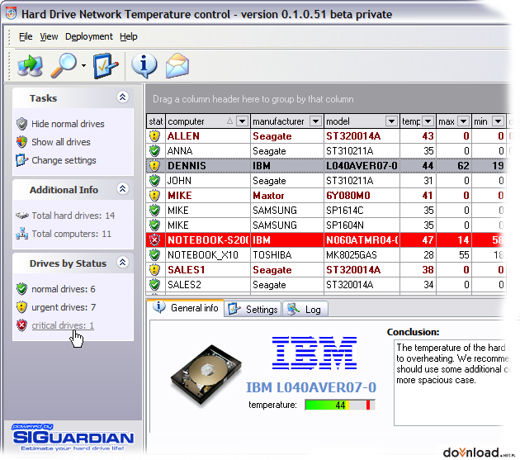Click the hard drive image thumbnail

(206, 376)
